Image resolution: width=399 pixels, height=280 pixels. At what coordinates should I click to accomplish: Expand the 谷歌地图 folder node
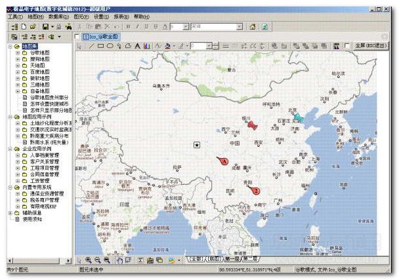tap(18, 53)
